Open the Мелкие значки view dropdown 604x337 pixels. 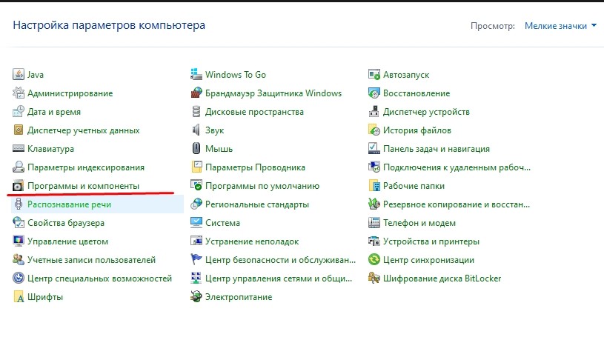(x=555, y=26)
